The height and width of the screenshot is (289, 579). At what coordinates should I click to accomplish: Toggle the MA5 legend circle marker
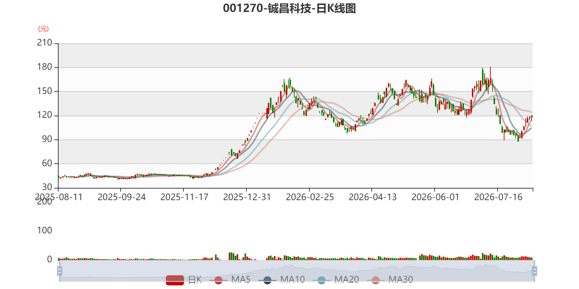coord(218,280)
